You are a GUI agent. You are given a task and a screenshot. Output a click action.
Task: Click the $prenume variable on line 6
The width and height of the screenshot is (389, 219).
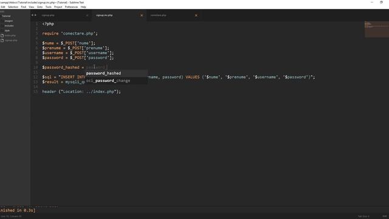point(51,48)
